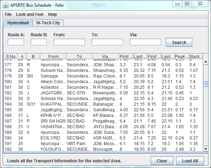Screen dimensions: 211x168
Task: Switch to the Hi-Tech City tab
Action: 48,23
